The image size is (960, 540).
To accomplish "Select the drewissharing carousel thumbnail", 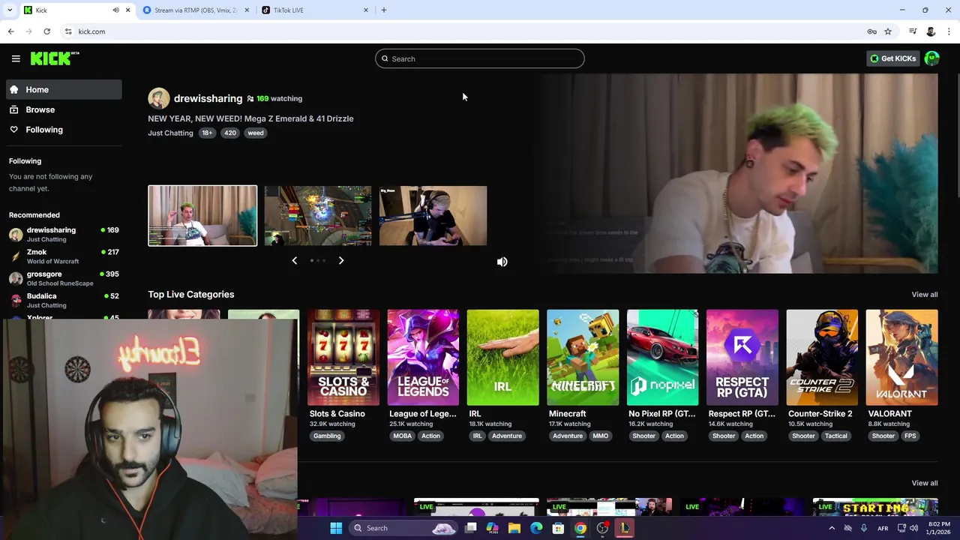I will [x=202, y=216].
